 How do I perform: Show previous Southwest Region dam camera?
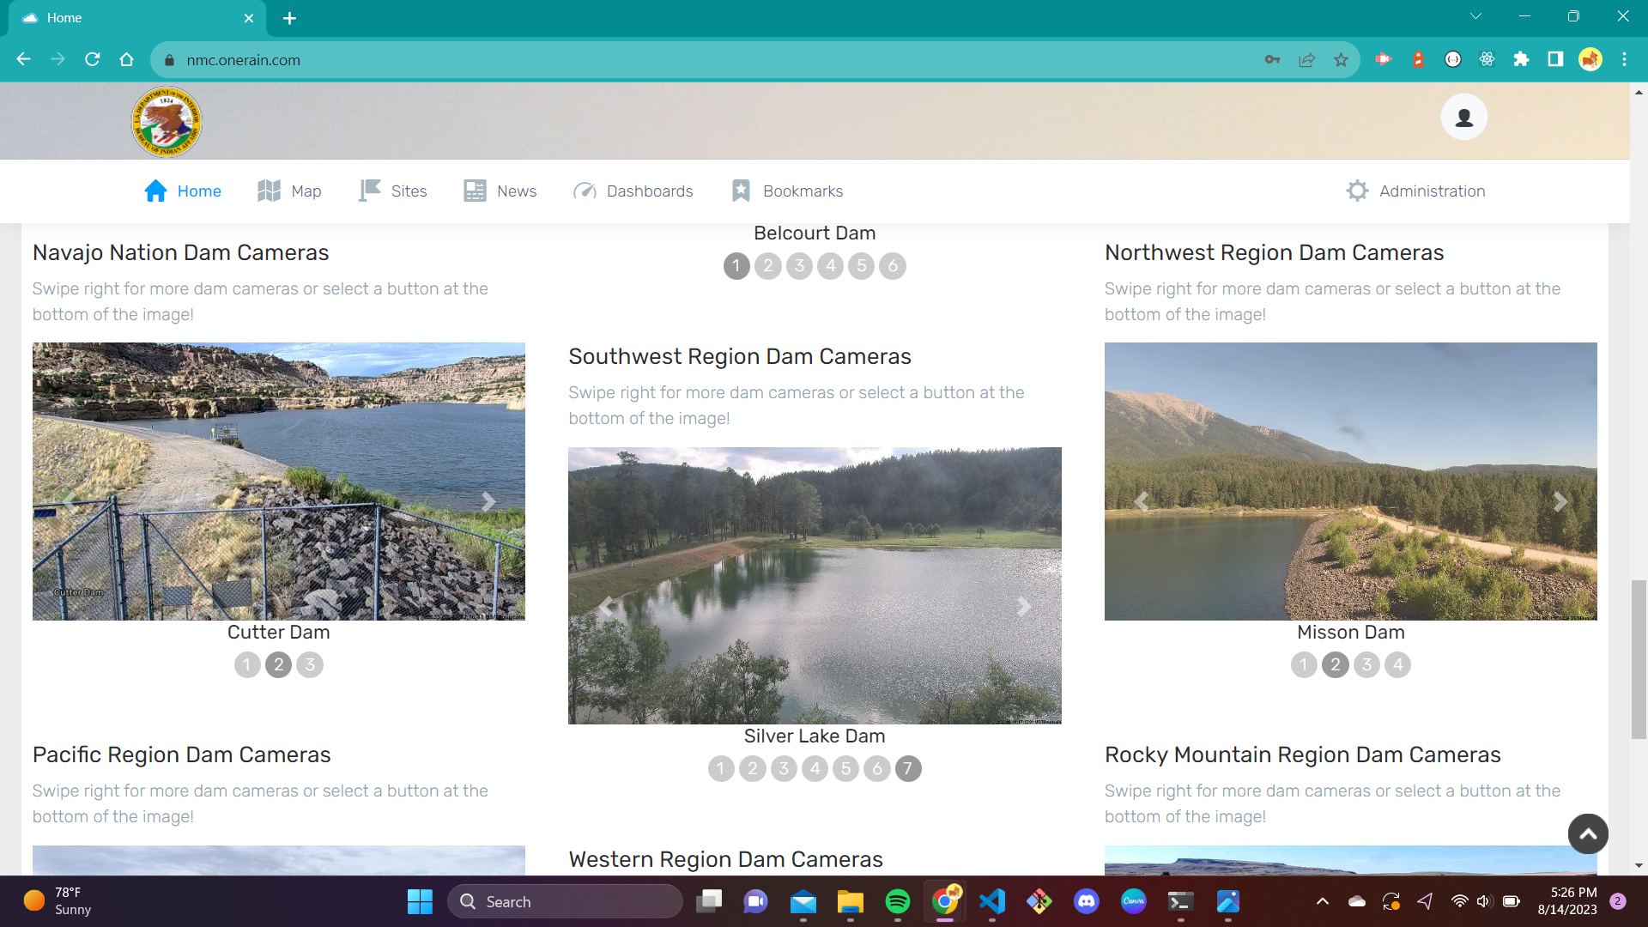(606, 607)
